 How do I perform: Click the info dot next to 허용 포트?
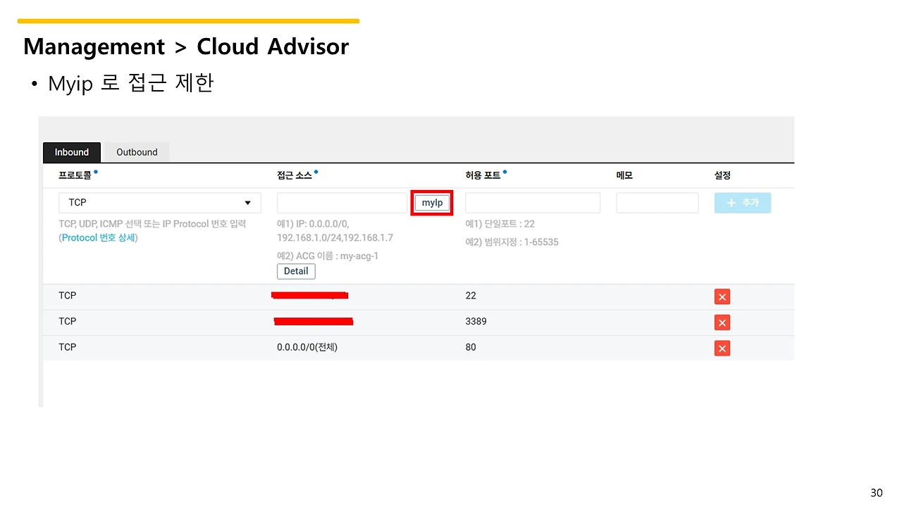click(505, 171)
